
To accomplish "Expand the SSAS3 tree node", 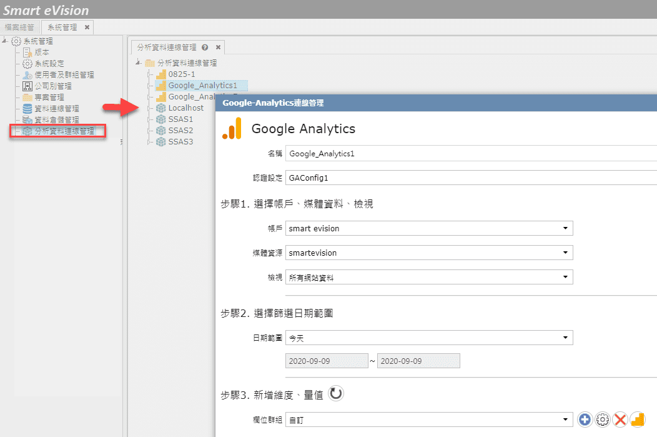I will coord(150,142).
